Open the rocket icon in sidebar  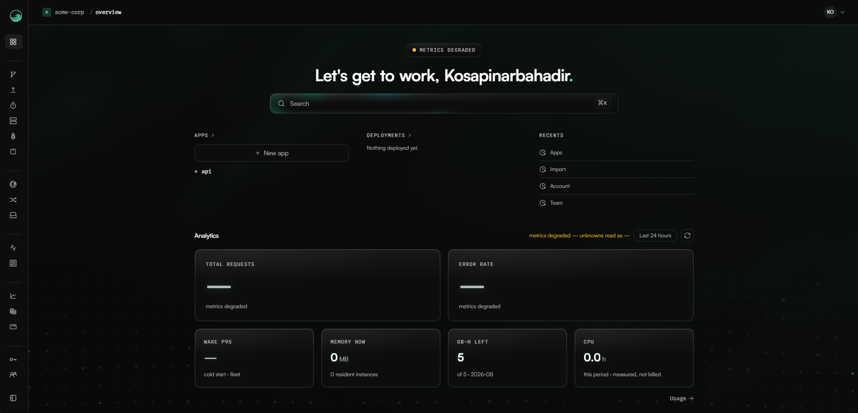pos(13,136)
